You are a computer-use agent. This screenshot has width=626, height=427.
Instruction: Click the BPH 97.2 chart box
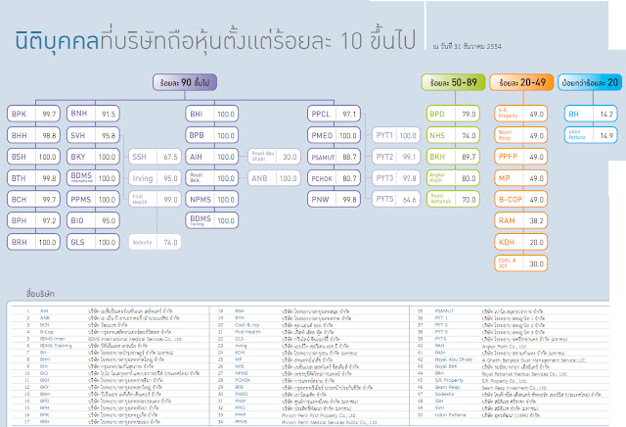coord(33,220)
